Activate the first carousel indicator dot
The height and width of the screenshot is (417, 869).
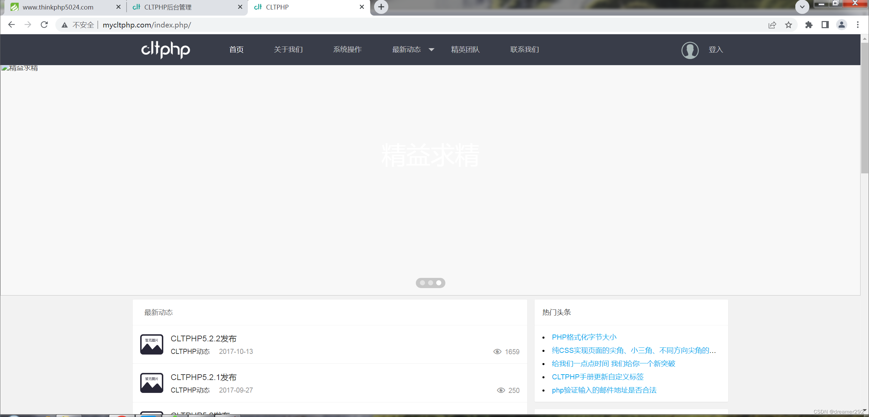tap(422, 283)
